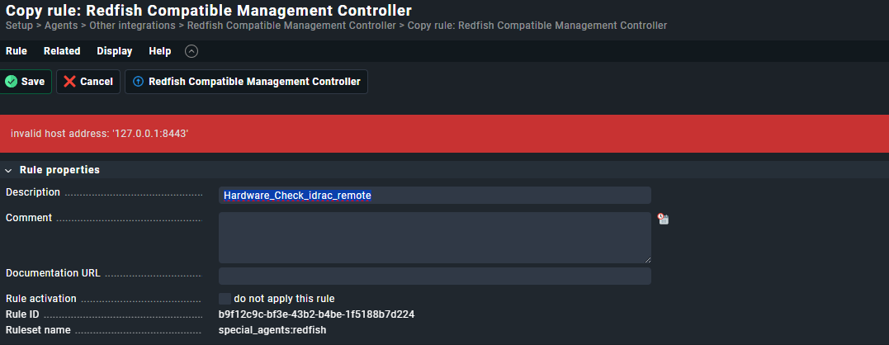Open the Display menu
Image resolution: width=889 pixels, height=345 pixels.
(x=115, y=51)
